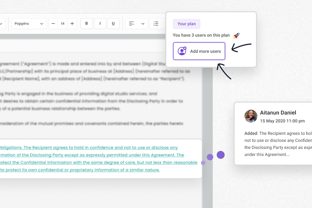Click the text alignment icon
The image size is (312, 208).
(132, 24)
